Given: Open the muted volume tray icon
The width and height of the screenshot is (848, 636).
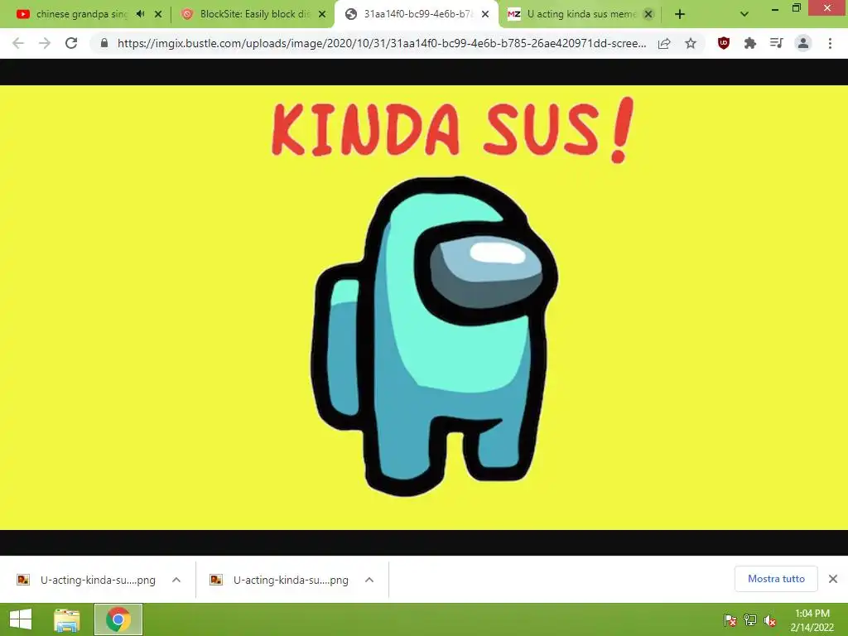Looking at the screenshot, I should point(770,620).
